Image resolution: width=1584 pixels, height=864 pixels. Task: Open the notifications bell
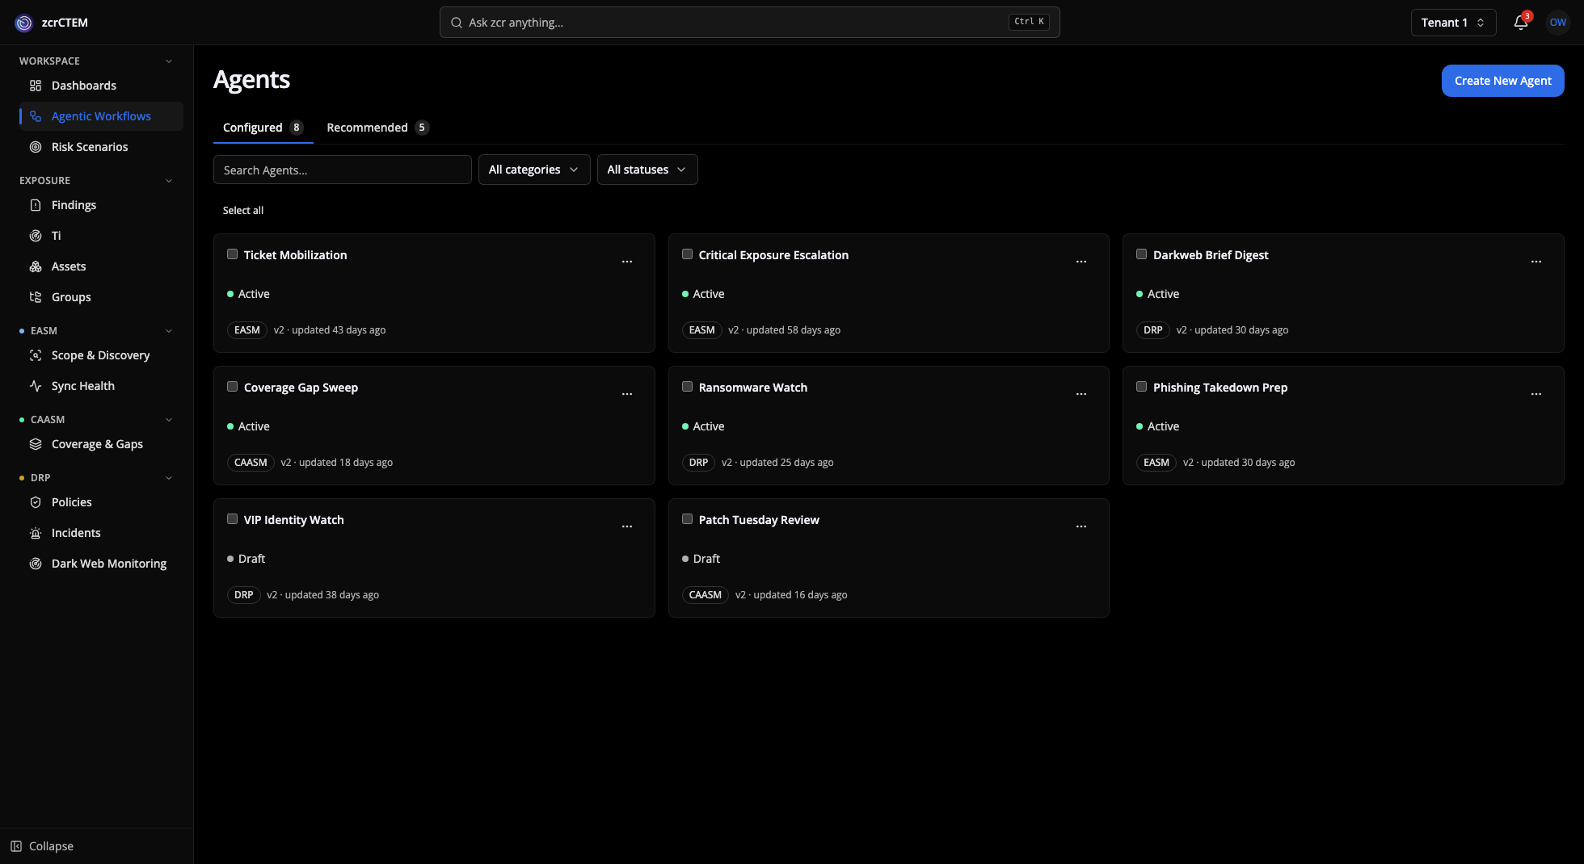(x=1520, y=23)
